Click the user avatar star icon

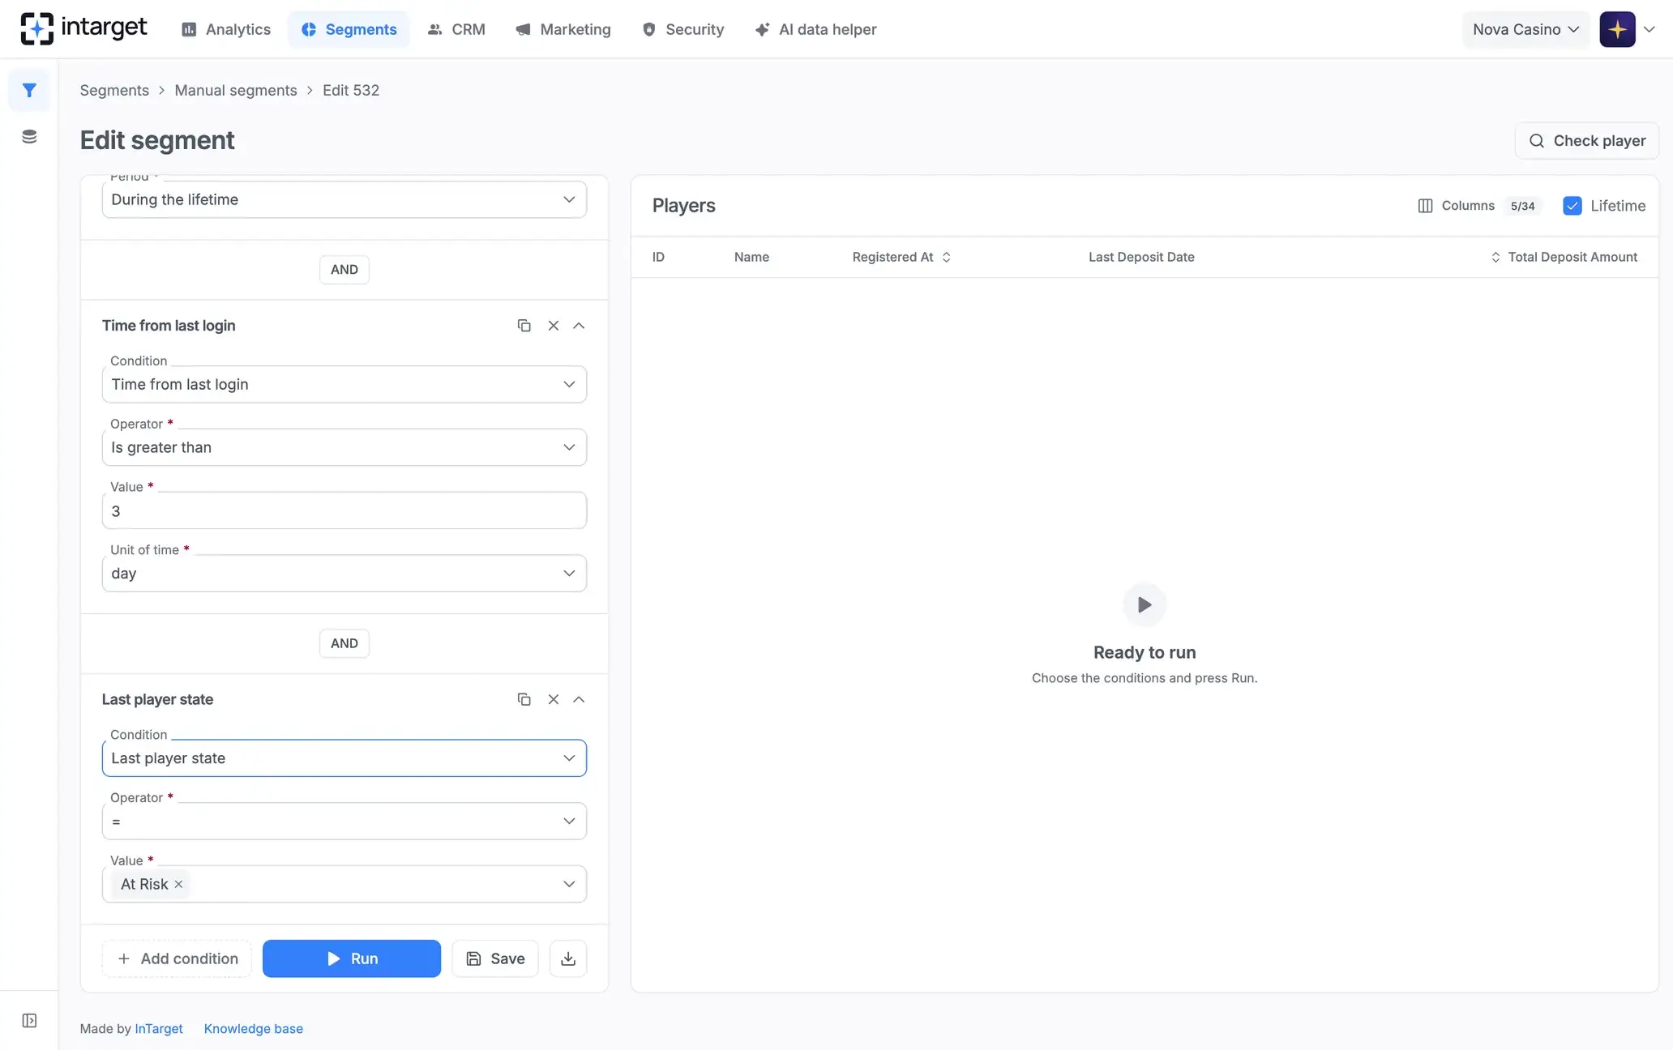(1617, 29)
